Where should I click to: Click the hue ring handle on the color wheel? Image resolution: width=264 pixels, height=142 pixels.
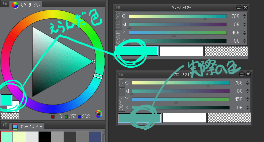[98, 76]
